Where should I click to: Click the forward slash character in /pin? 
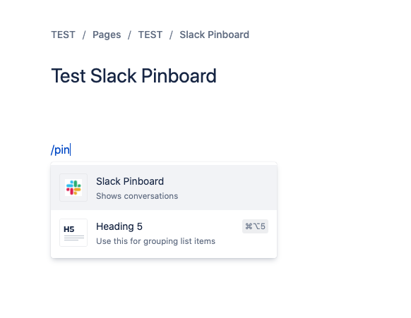(52, 150)
